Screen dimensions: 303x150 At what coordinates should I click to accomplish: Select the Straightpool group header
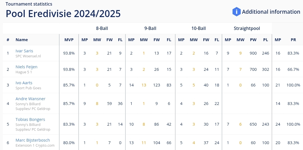pyautogui.click(x=247, y=28)
